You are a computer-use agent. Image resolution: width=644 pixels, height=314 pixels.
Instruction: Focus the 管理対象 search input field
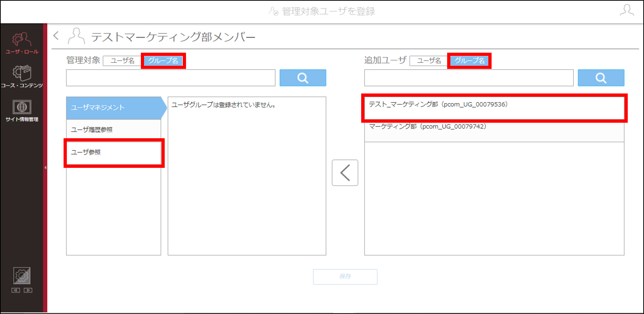pyautogui.click(x=170, y=78)
